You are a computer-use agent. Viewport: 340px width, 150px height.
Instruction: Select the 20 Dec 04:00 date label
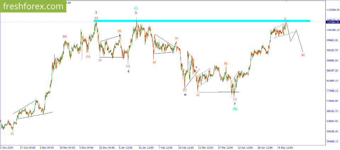(x=106, y=148)
